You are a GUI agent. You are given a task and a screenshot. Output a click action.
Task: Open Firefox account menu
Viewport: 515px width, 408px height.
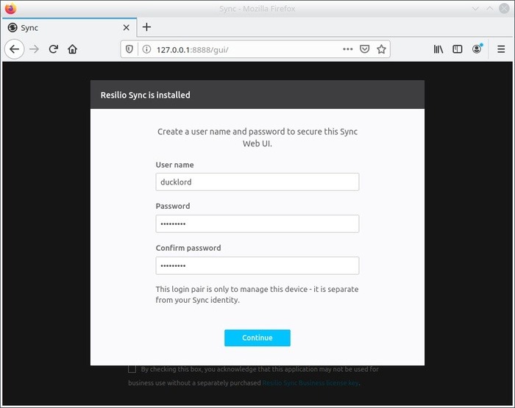(477, 49)
